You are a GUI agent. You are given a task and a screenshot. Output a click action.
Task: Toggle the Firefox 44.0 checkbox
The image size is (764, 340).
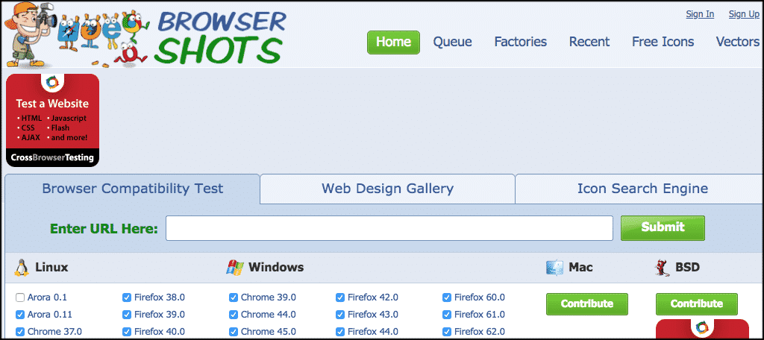[x=340, y=332]
